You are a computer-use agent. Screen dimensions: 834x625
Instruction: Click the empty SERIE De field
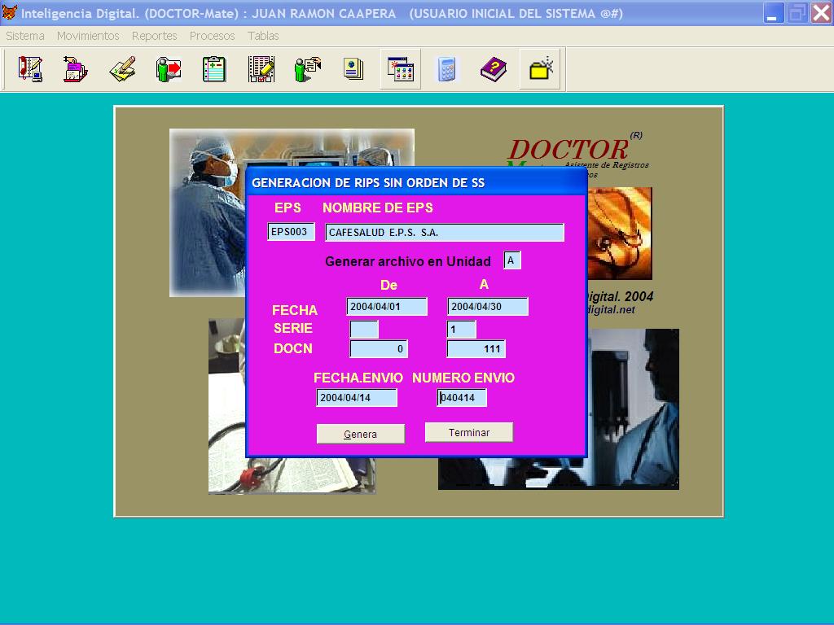(x=364, y=329)
